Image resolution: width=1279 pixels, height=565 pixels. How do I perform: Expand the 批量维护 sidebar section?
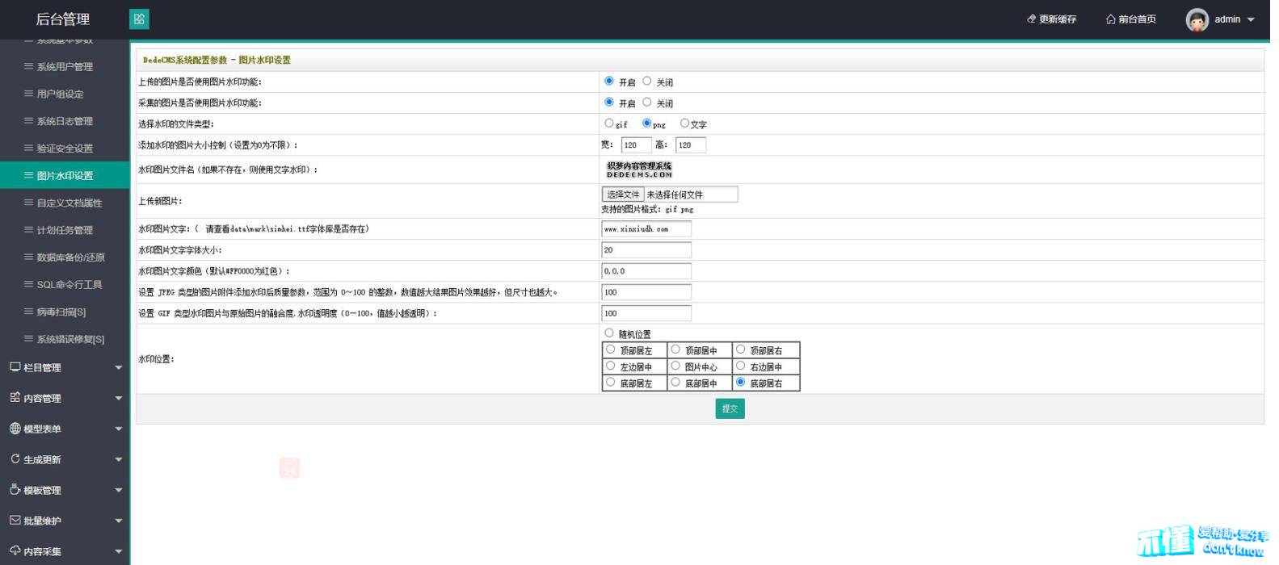point(119,521)
